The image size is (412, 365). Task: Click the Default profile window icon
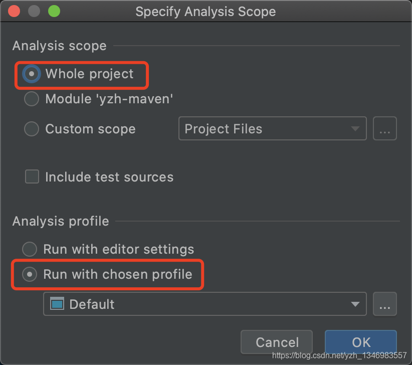(58, 304)
